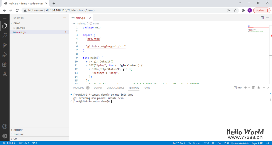Close the main.go editor tab

[x=90, y=18]
